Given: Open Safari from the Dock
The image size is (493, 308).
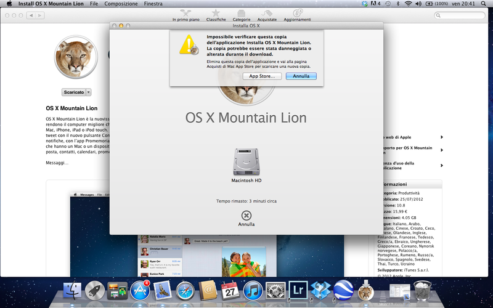Looking at the screenshot, I should pos(185,291).
